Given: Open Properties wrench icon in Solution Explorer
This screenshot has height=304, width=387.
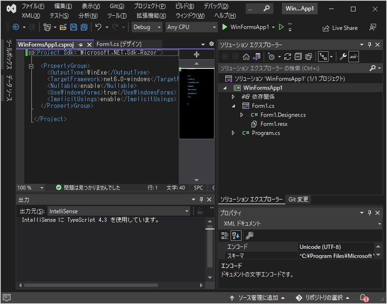Looking at the screenshot, I should pos(343,57).
